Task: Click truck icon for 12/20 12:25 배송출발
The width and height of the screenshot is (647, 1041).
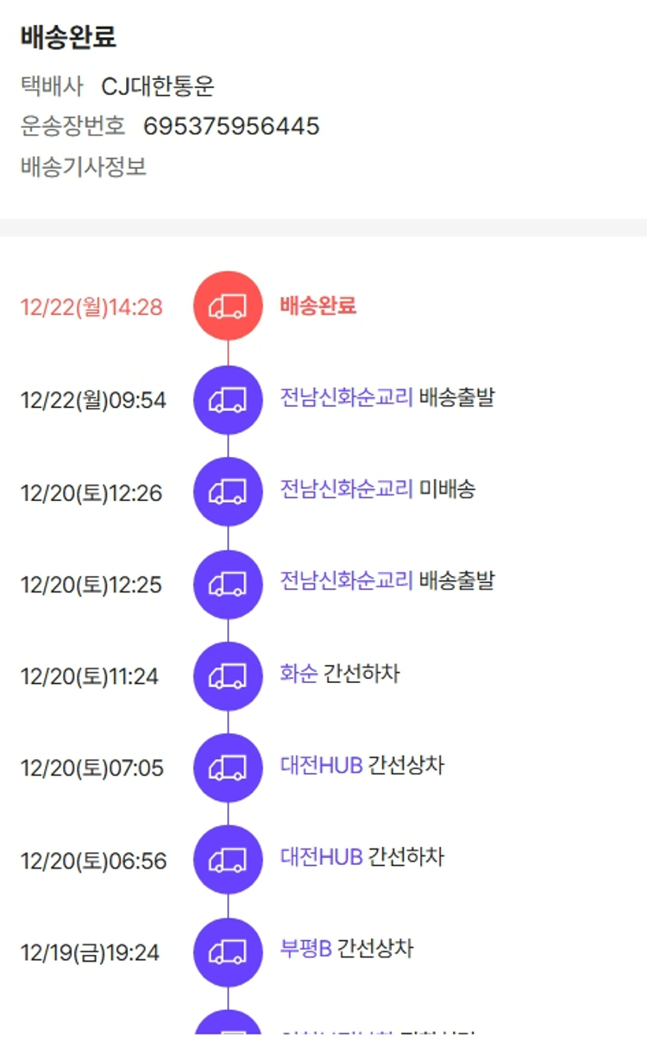Action: tap(228, 584)
